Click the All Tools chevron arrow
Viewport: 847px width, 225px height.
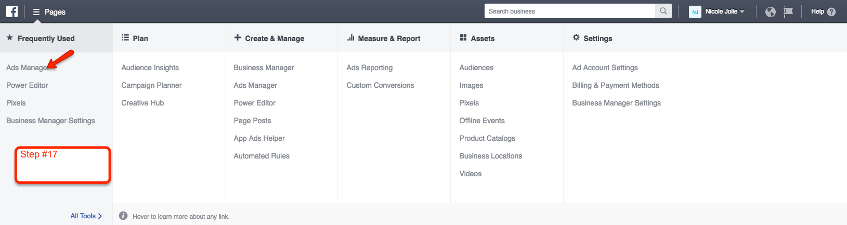point(100,216)
